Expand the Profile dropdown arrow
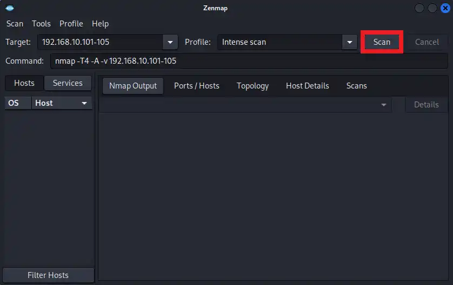Viewport: 453px width, 285px height. coord(350,42)
